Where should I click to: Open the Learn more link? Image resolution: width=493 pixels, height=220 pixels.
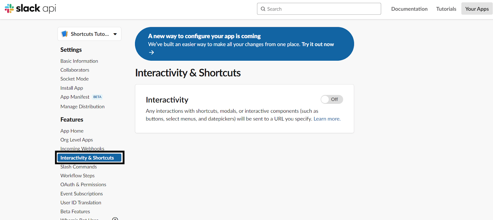pyautogui.click(x=327, y=119)
